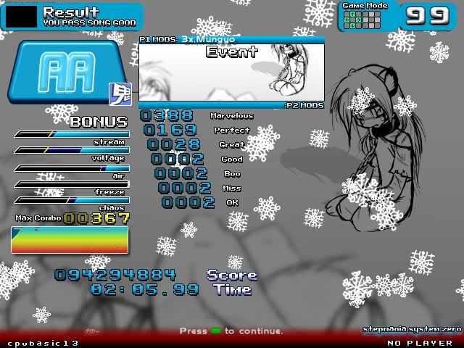Click the Perfect count 0169
464x348 pixels.
(x=170, y=130)
